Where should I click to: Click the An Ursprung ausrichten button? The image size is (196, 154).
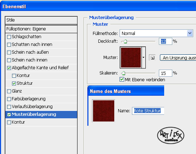[x=178, y=58]
